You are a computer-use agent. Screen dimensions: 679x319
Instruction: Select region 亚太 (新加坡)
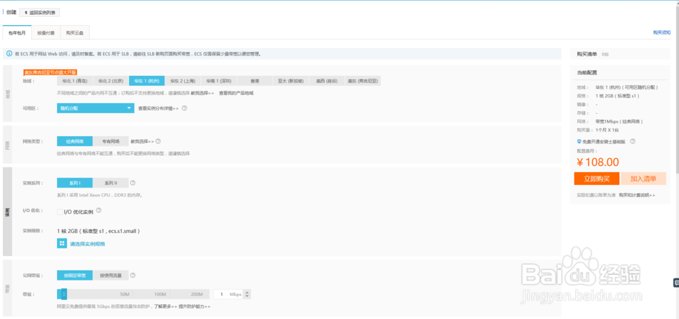click(x=291, y=81)
